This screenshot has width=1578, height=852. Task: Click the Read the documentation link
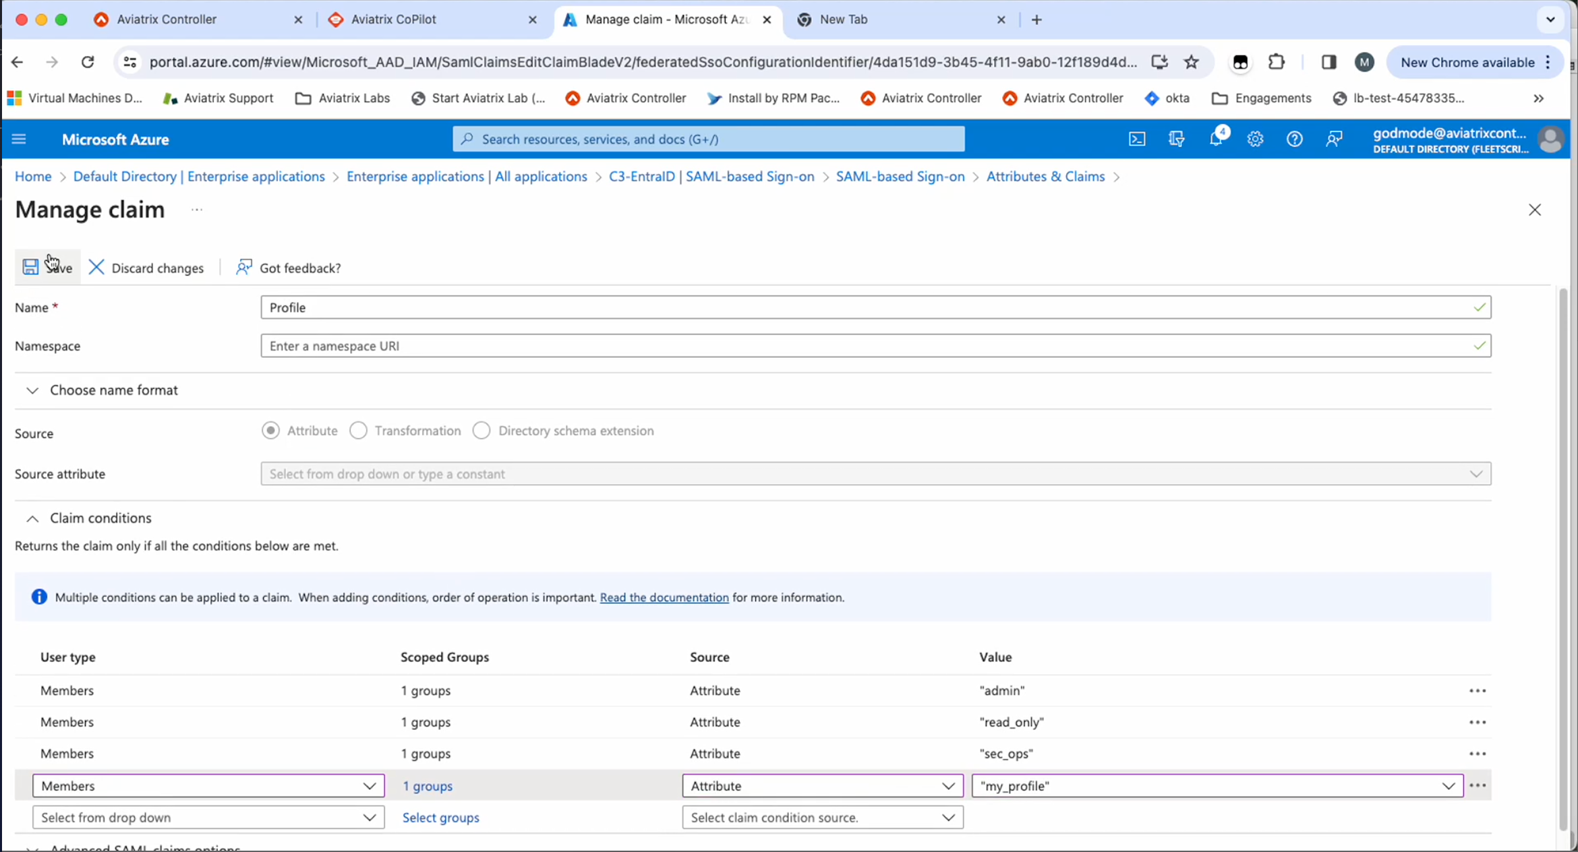click(x=664, y=597)
